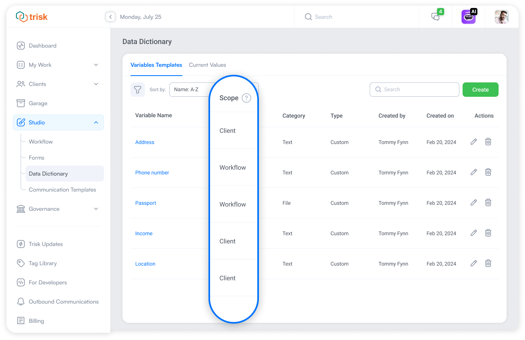
Task: Open the Location variable link
Action: pyautogui.click(x=145, y=264)
